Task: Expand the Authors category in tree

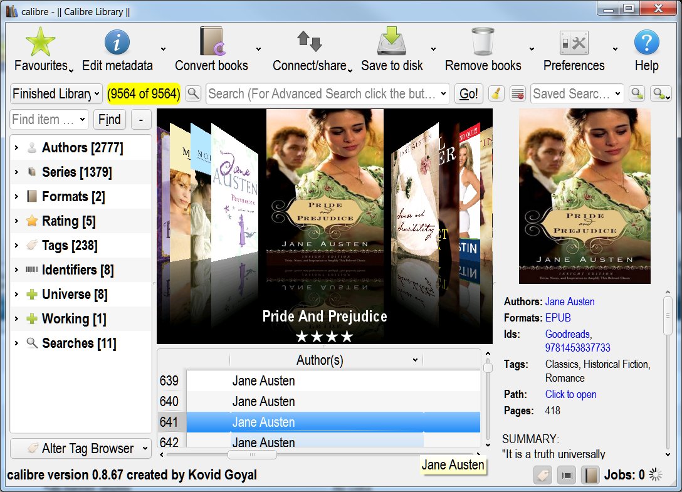Action: click(x=16, y=148)
